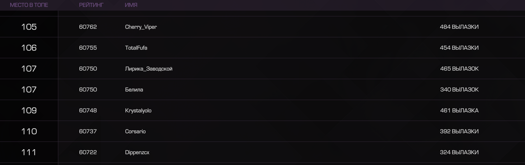This screenshot has height=165, width=525.
Task: Sort by the РЕЙТИНГ column header
Action: [91, 5]
